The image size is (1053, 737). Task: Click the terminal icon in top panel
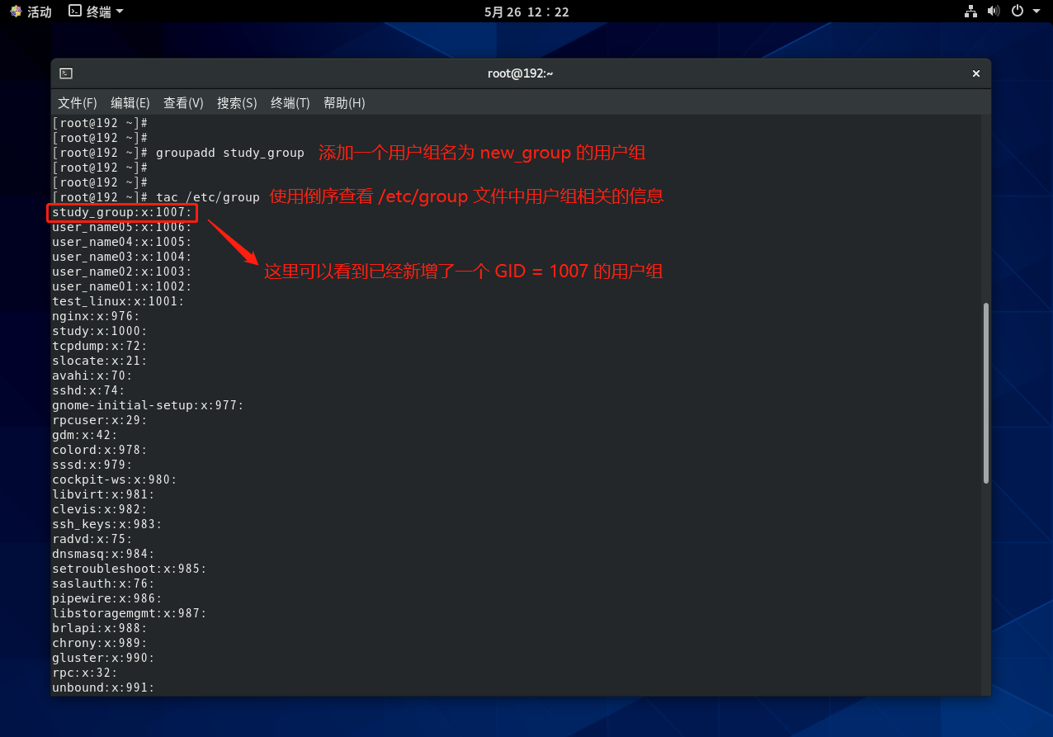(x=75, y=12)
